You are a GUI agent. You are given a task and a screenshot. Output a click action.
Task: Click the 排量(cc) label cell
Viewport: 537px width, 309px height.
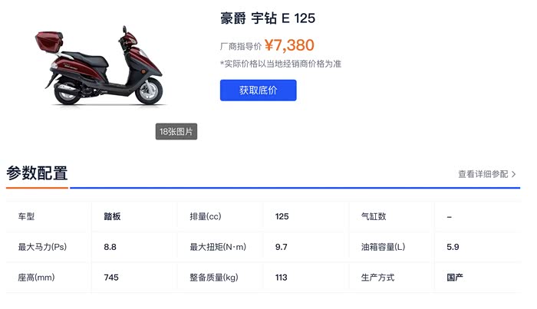[x=205, y=217]
